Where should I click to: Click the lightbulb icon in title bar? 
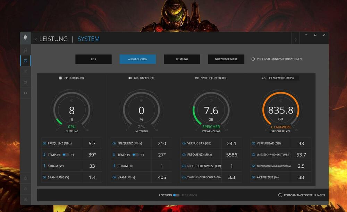(x=296, y=40)
